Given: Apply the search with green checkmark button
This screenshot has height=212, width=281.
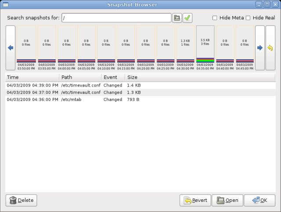Looking at the screenshot, I should coord(187,18).
